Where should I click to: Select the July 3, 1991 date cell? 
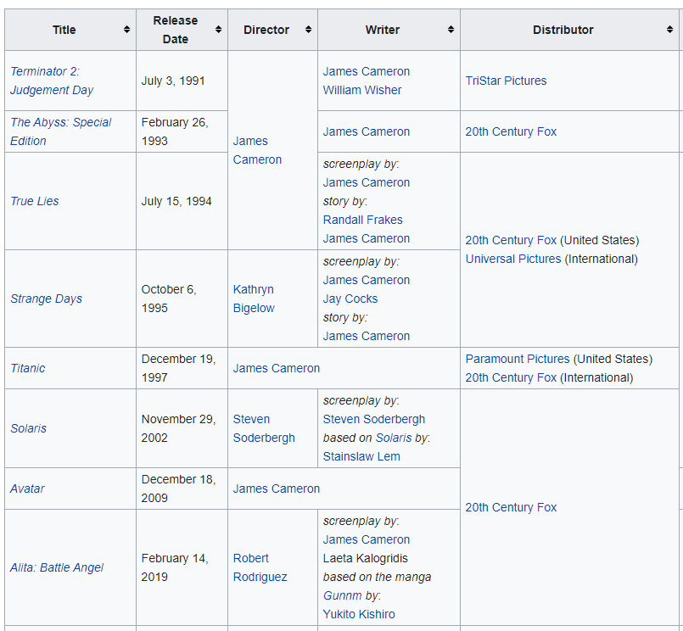(x=182, y=81)
